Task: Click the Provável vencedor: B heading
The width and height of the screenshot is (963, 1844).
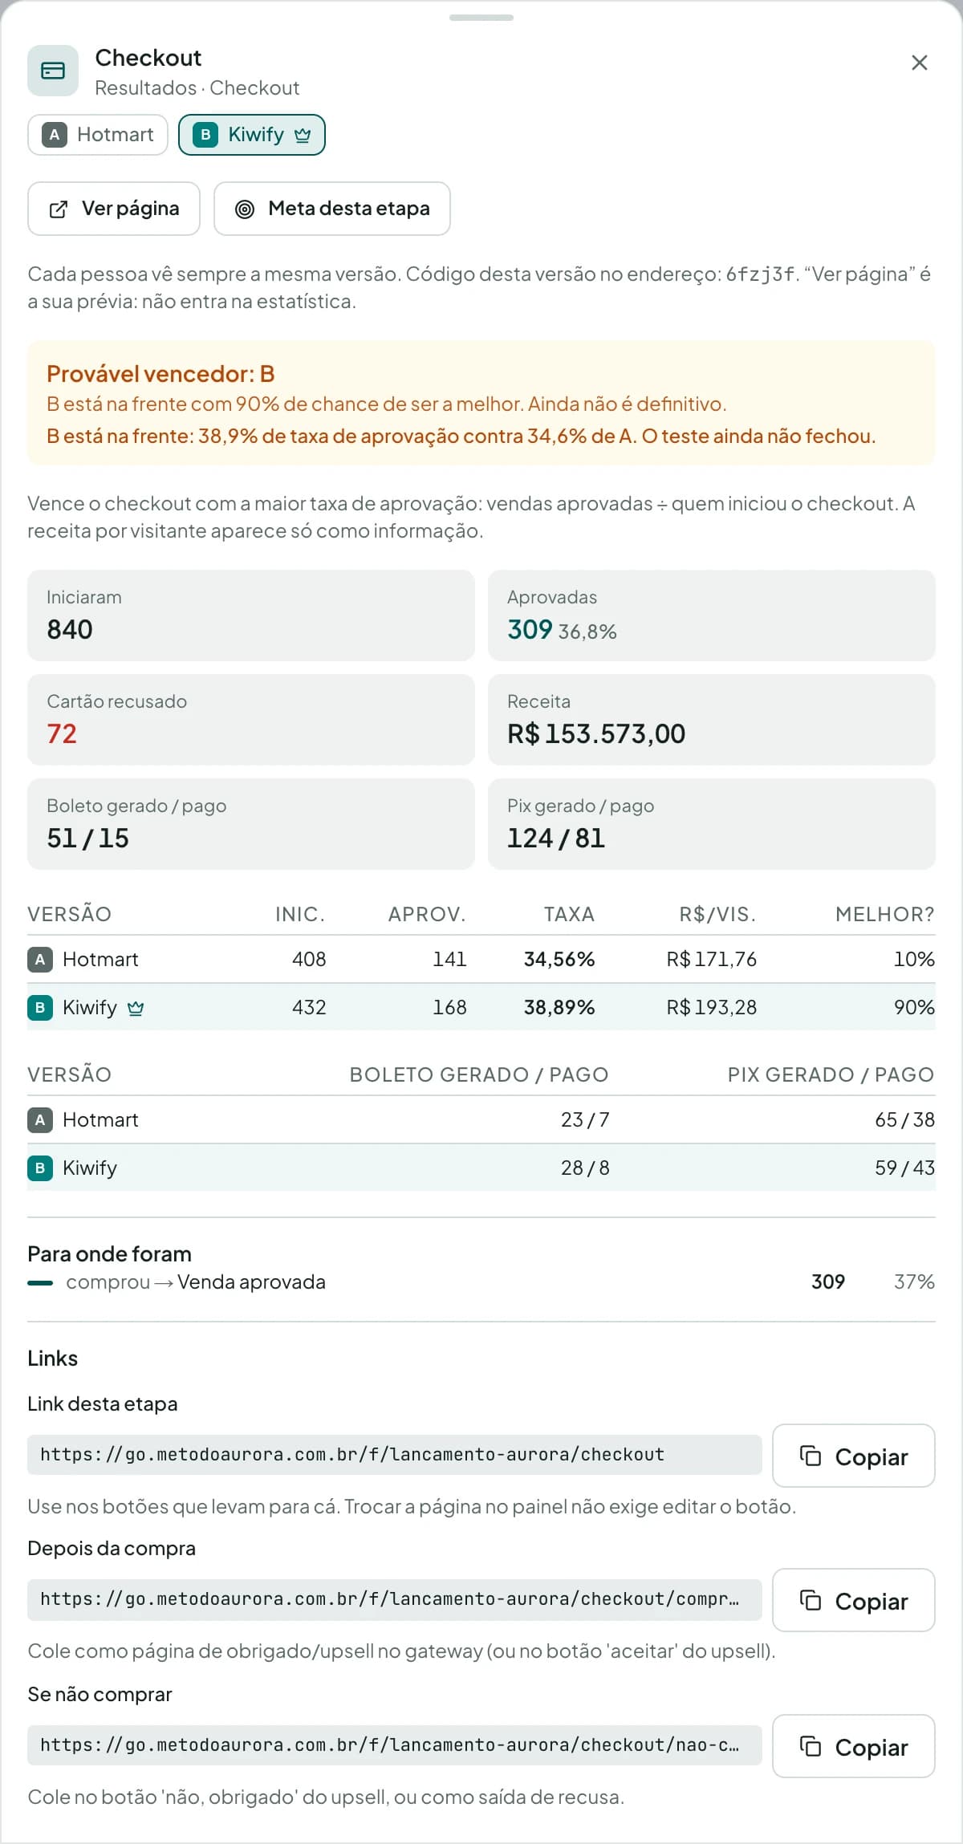Action: coord(160,374)
